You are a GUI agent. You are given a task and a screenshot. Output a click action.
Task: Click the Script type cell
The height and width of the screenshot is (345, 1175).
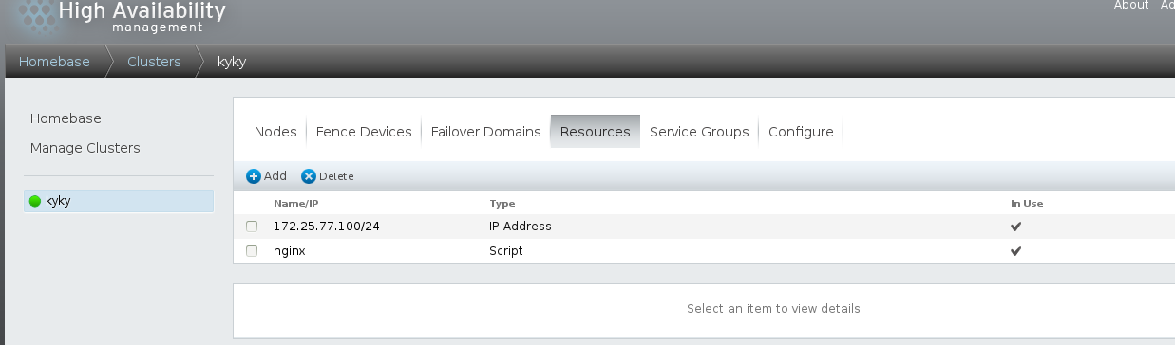[x=506, y=251]
